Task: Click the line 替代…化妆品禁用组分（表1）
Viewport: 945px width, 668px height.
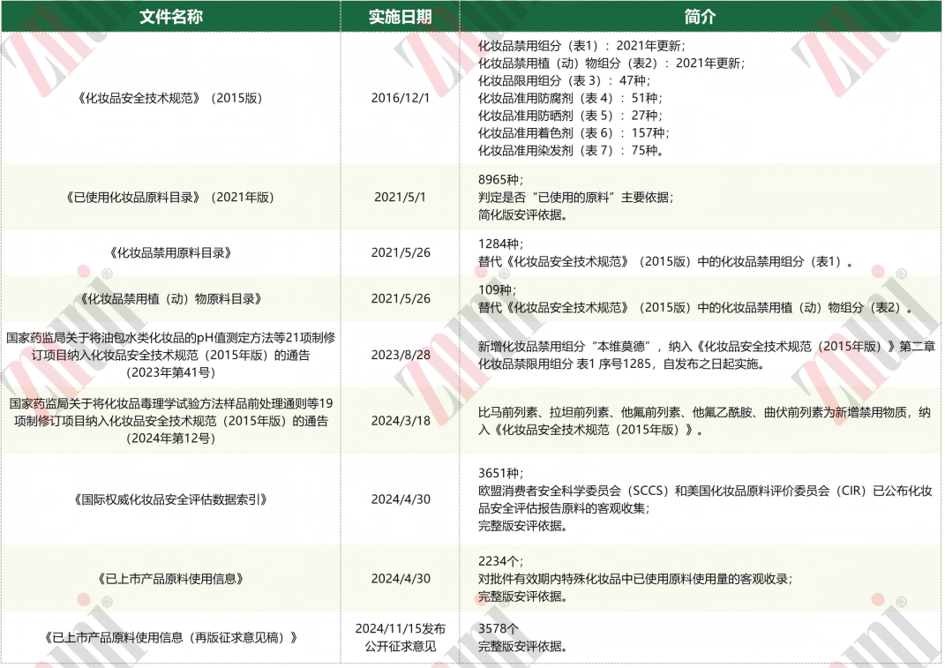Action: pyautogui.click(x=665, y=262)
